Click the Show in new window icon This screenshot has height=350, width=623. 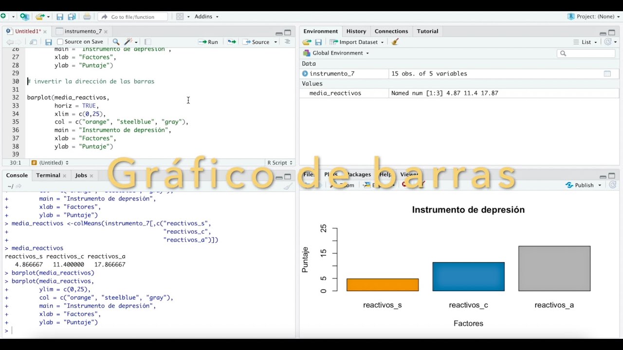[33, 42]
